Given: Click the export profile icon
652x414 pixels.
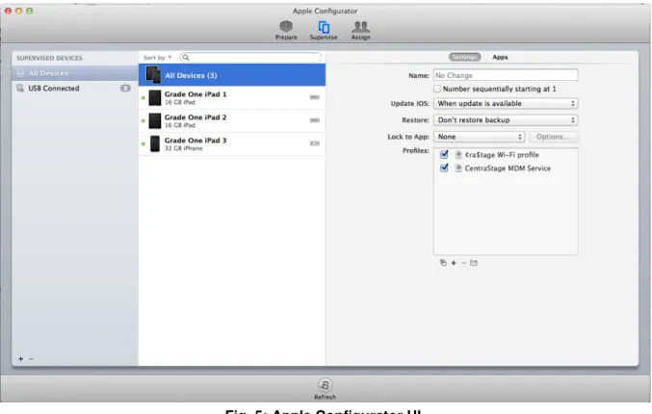Looking at the screenshot, I should pos(474,263).
